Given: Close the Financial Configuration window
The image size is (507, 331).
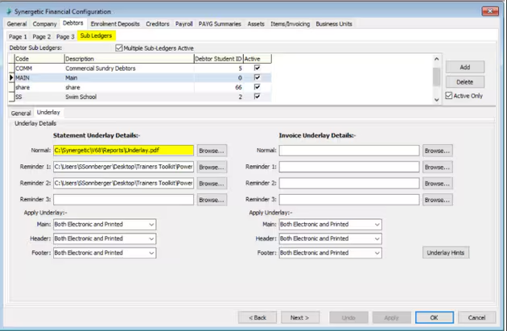Looking at the screenshot, I should pos(489,10).
